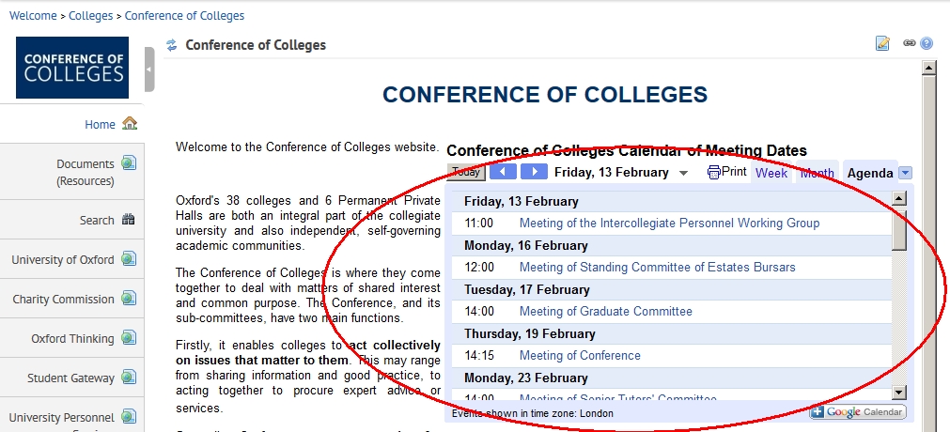The height and width of the screenshot is (432, 950).
Task: Go to next period in calendar
Action: (x=534, y=172)
